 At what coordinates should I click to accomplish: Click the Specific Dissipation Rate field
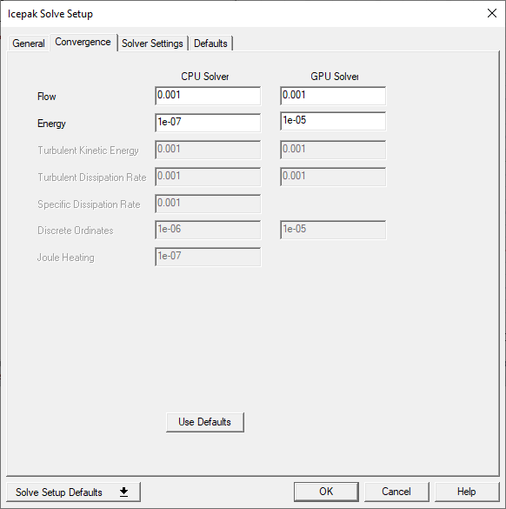pyautogui.click(x=208, y=204)
